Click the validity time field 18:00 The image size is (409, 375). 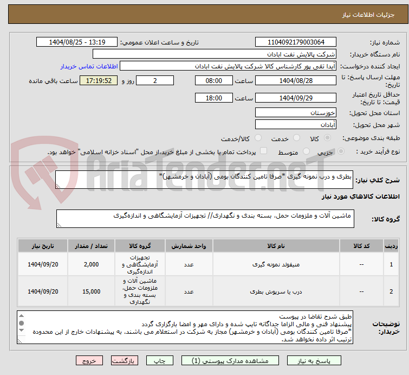point(213,98)
